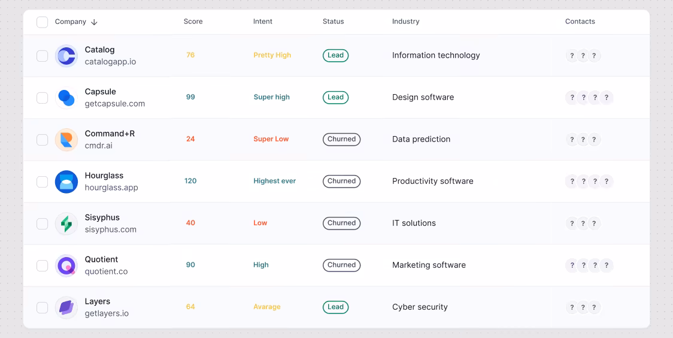Screen dimensions: 673x338
Task: Open the sisyphus.com domain link
Action: pyautogui.click(x=110, y=230)
